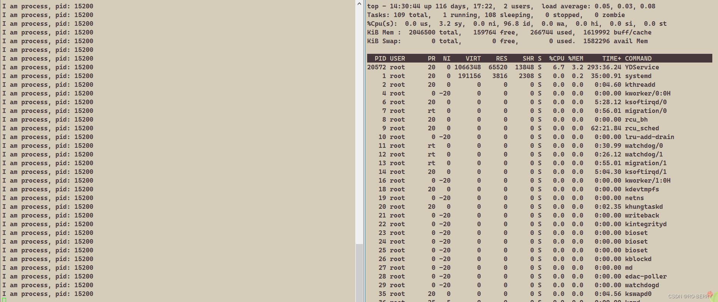Image resolution: width=718 pixels, height=302 pixels.
Task: Click the 62:21.84 time value
Action: click(606, 128)
